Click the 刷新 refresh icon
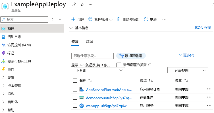 pos(146,20)
